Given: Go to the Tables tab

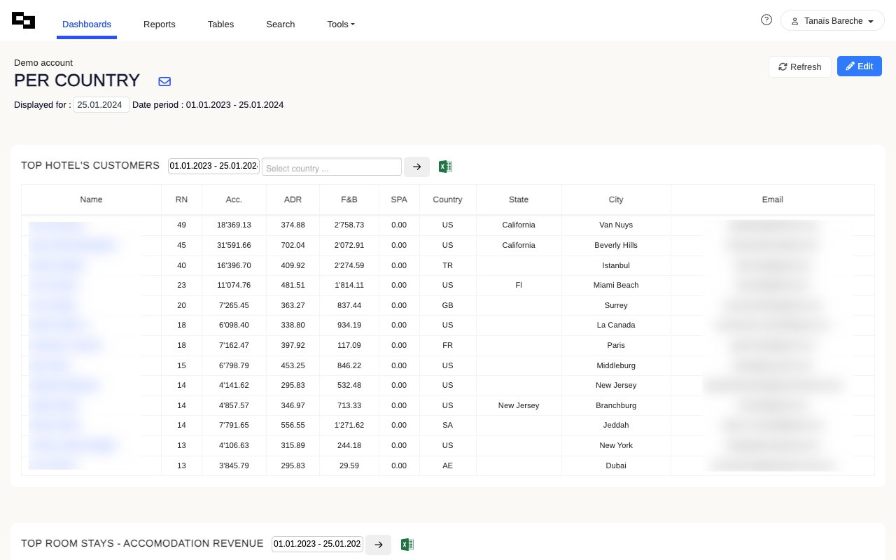Looking at the screenshot, I should pyautogui.click(x=220, y=24).
